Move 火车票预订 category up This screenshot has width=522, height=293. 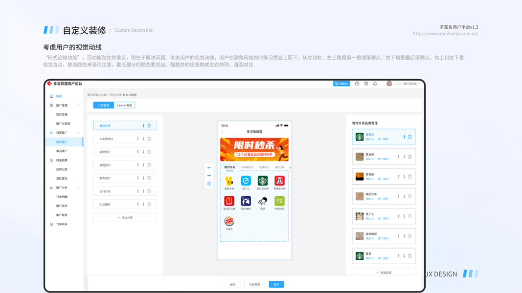coord(138,139)
